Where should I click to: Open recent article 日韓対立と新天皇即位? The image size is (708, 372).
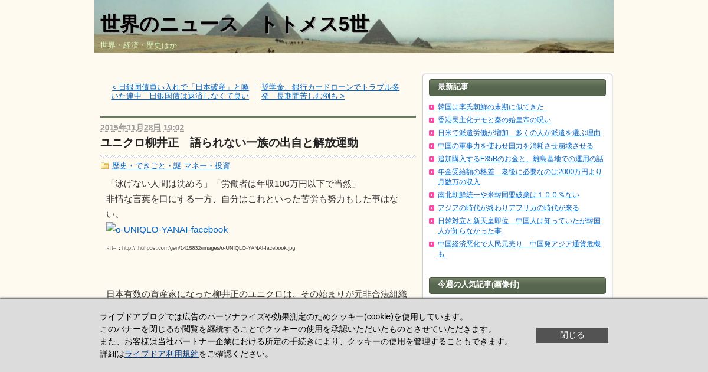click(x=519, y=226)
